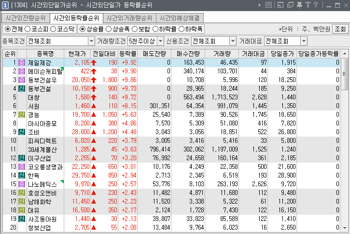Select stock name 청보산업
This screenshot has width=350, height=234.
coord(40,228)
